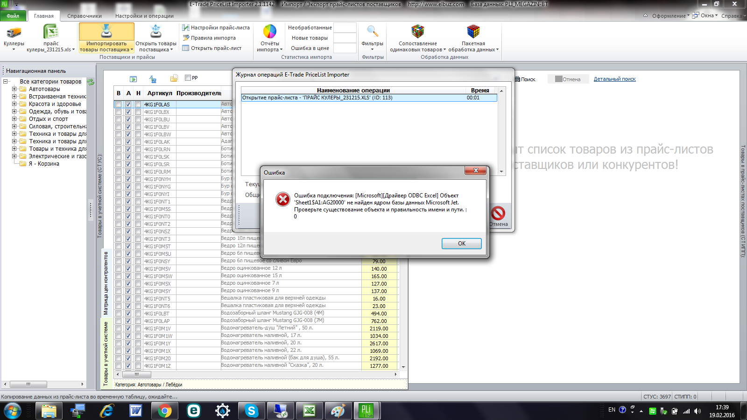Collapse the Все категории товаров root node
Screen dimensions: 747x420
tap(6, 82)
